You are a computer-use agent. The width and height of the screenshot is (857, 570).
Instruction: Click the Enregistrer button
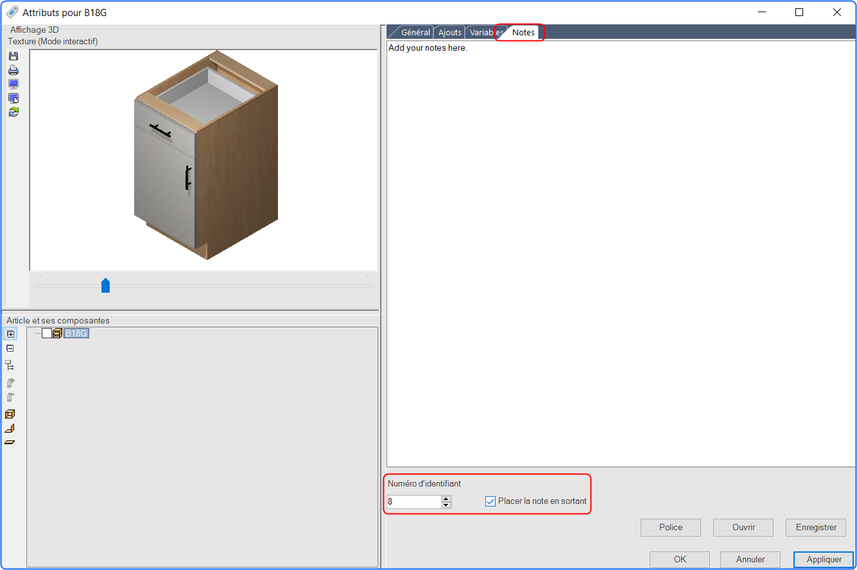(816, 528)
